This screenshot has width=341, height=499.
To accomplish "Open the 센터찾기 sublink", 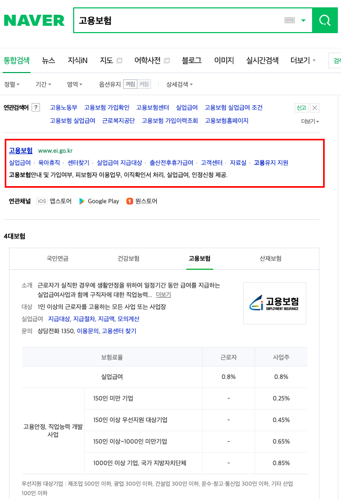I will click(78, 162).
